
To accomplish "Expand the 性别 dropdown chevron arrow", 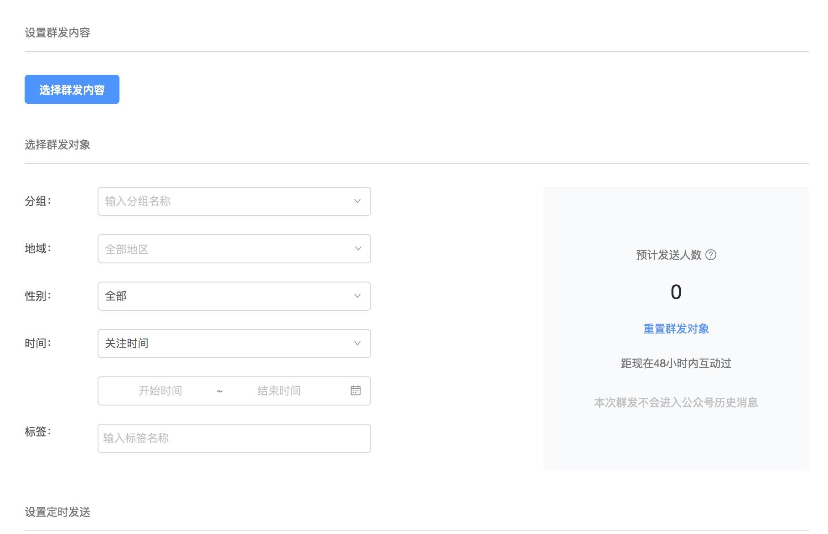I will (357, 296).
